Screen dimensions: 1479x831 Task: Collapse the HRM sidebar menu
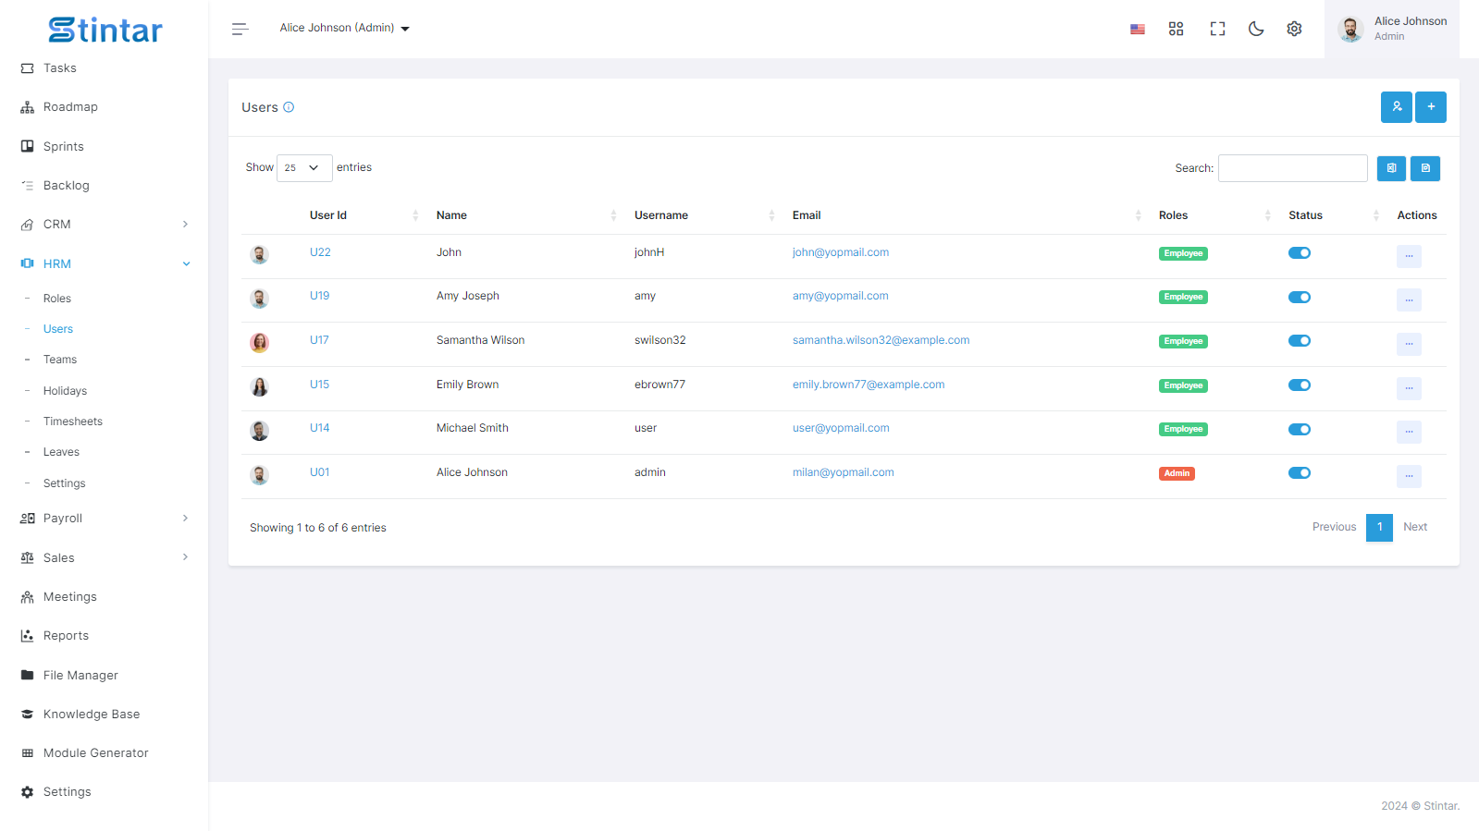105,264
